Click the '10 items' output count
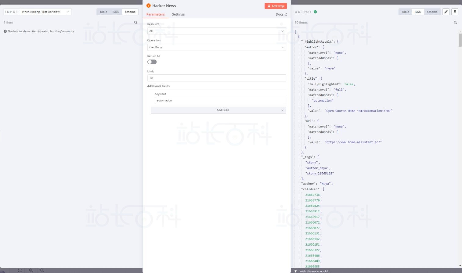 click(301, 23)
